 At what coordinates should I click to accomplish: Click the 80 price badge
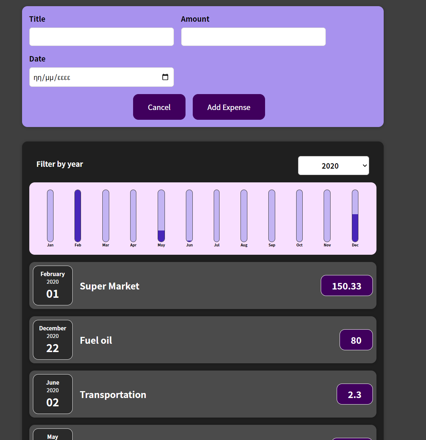coord(356,340)
